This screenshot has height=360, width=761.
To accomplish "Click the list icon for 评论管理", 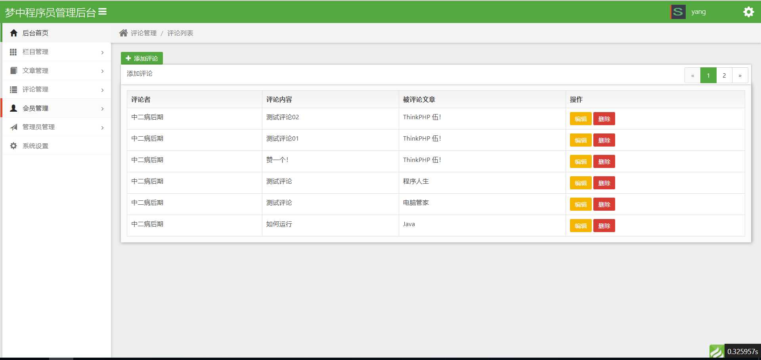I will click(x=13, y=90).
